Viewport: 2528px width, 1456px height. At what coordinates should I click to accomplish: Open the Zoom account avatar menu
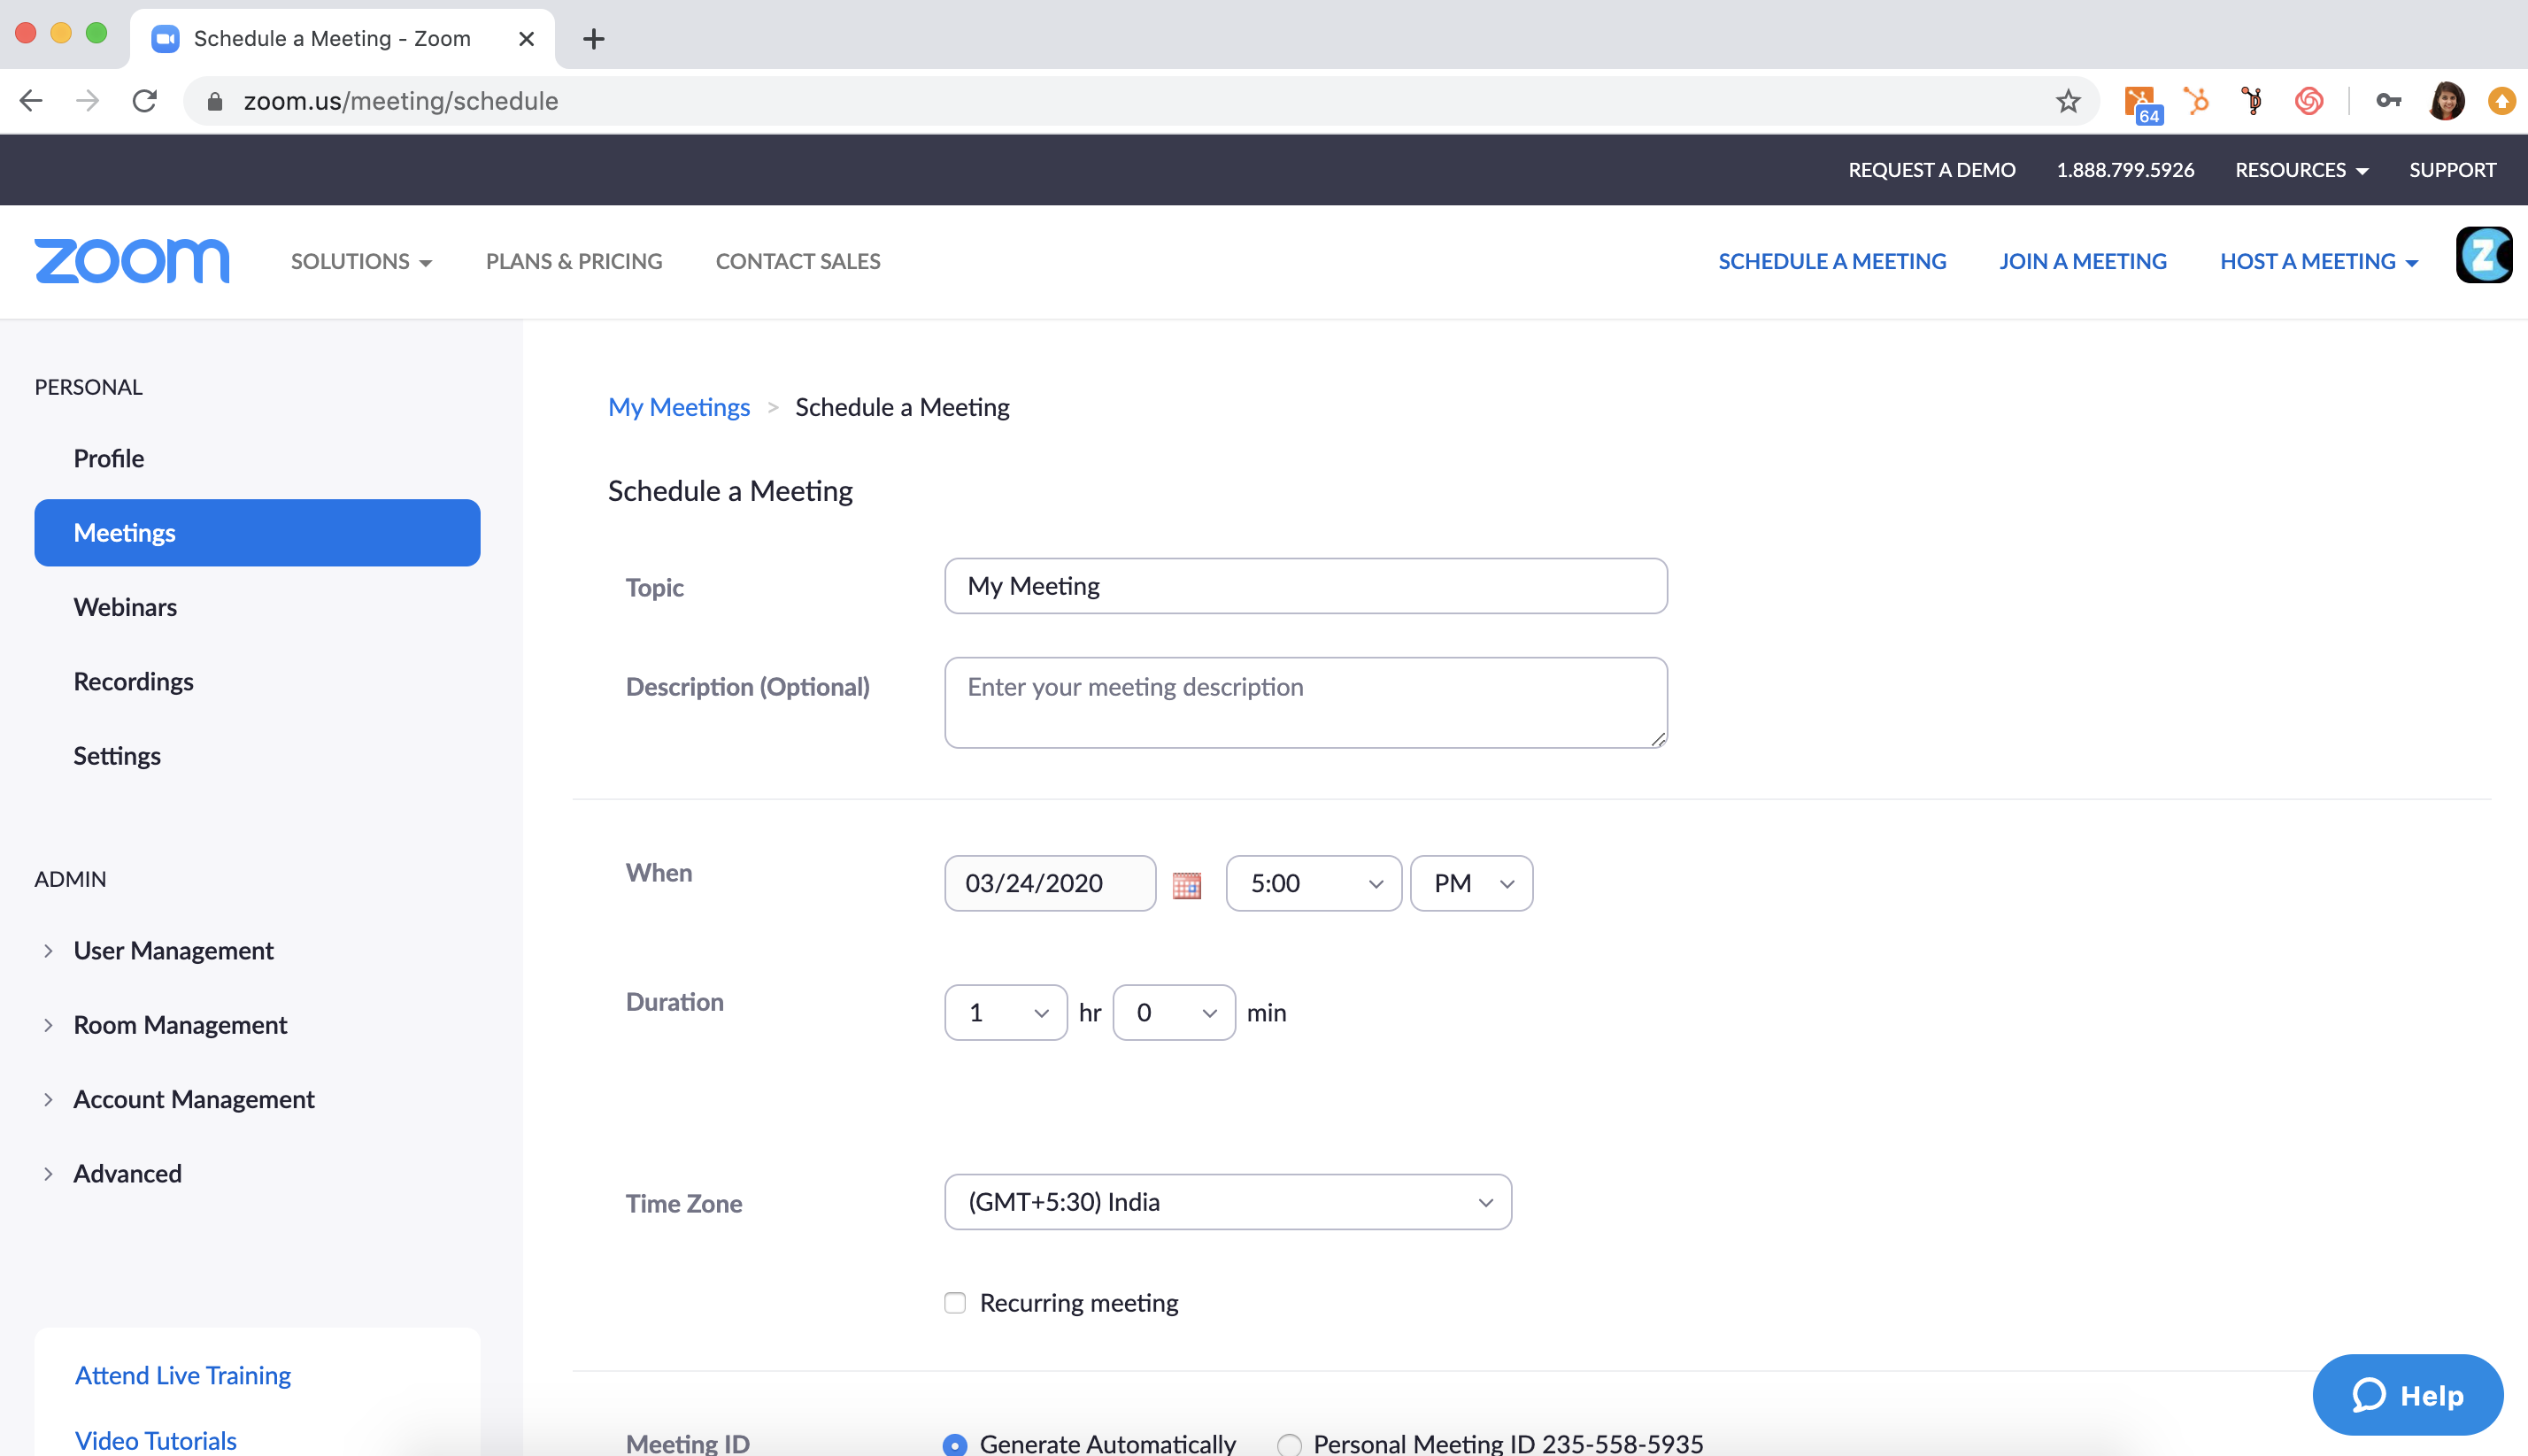2483,256
